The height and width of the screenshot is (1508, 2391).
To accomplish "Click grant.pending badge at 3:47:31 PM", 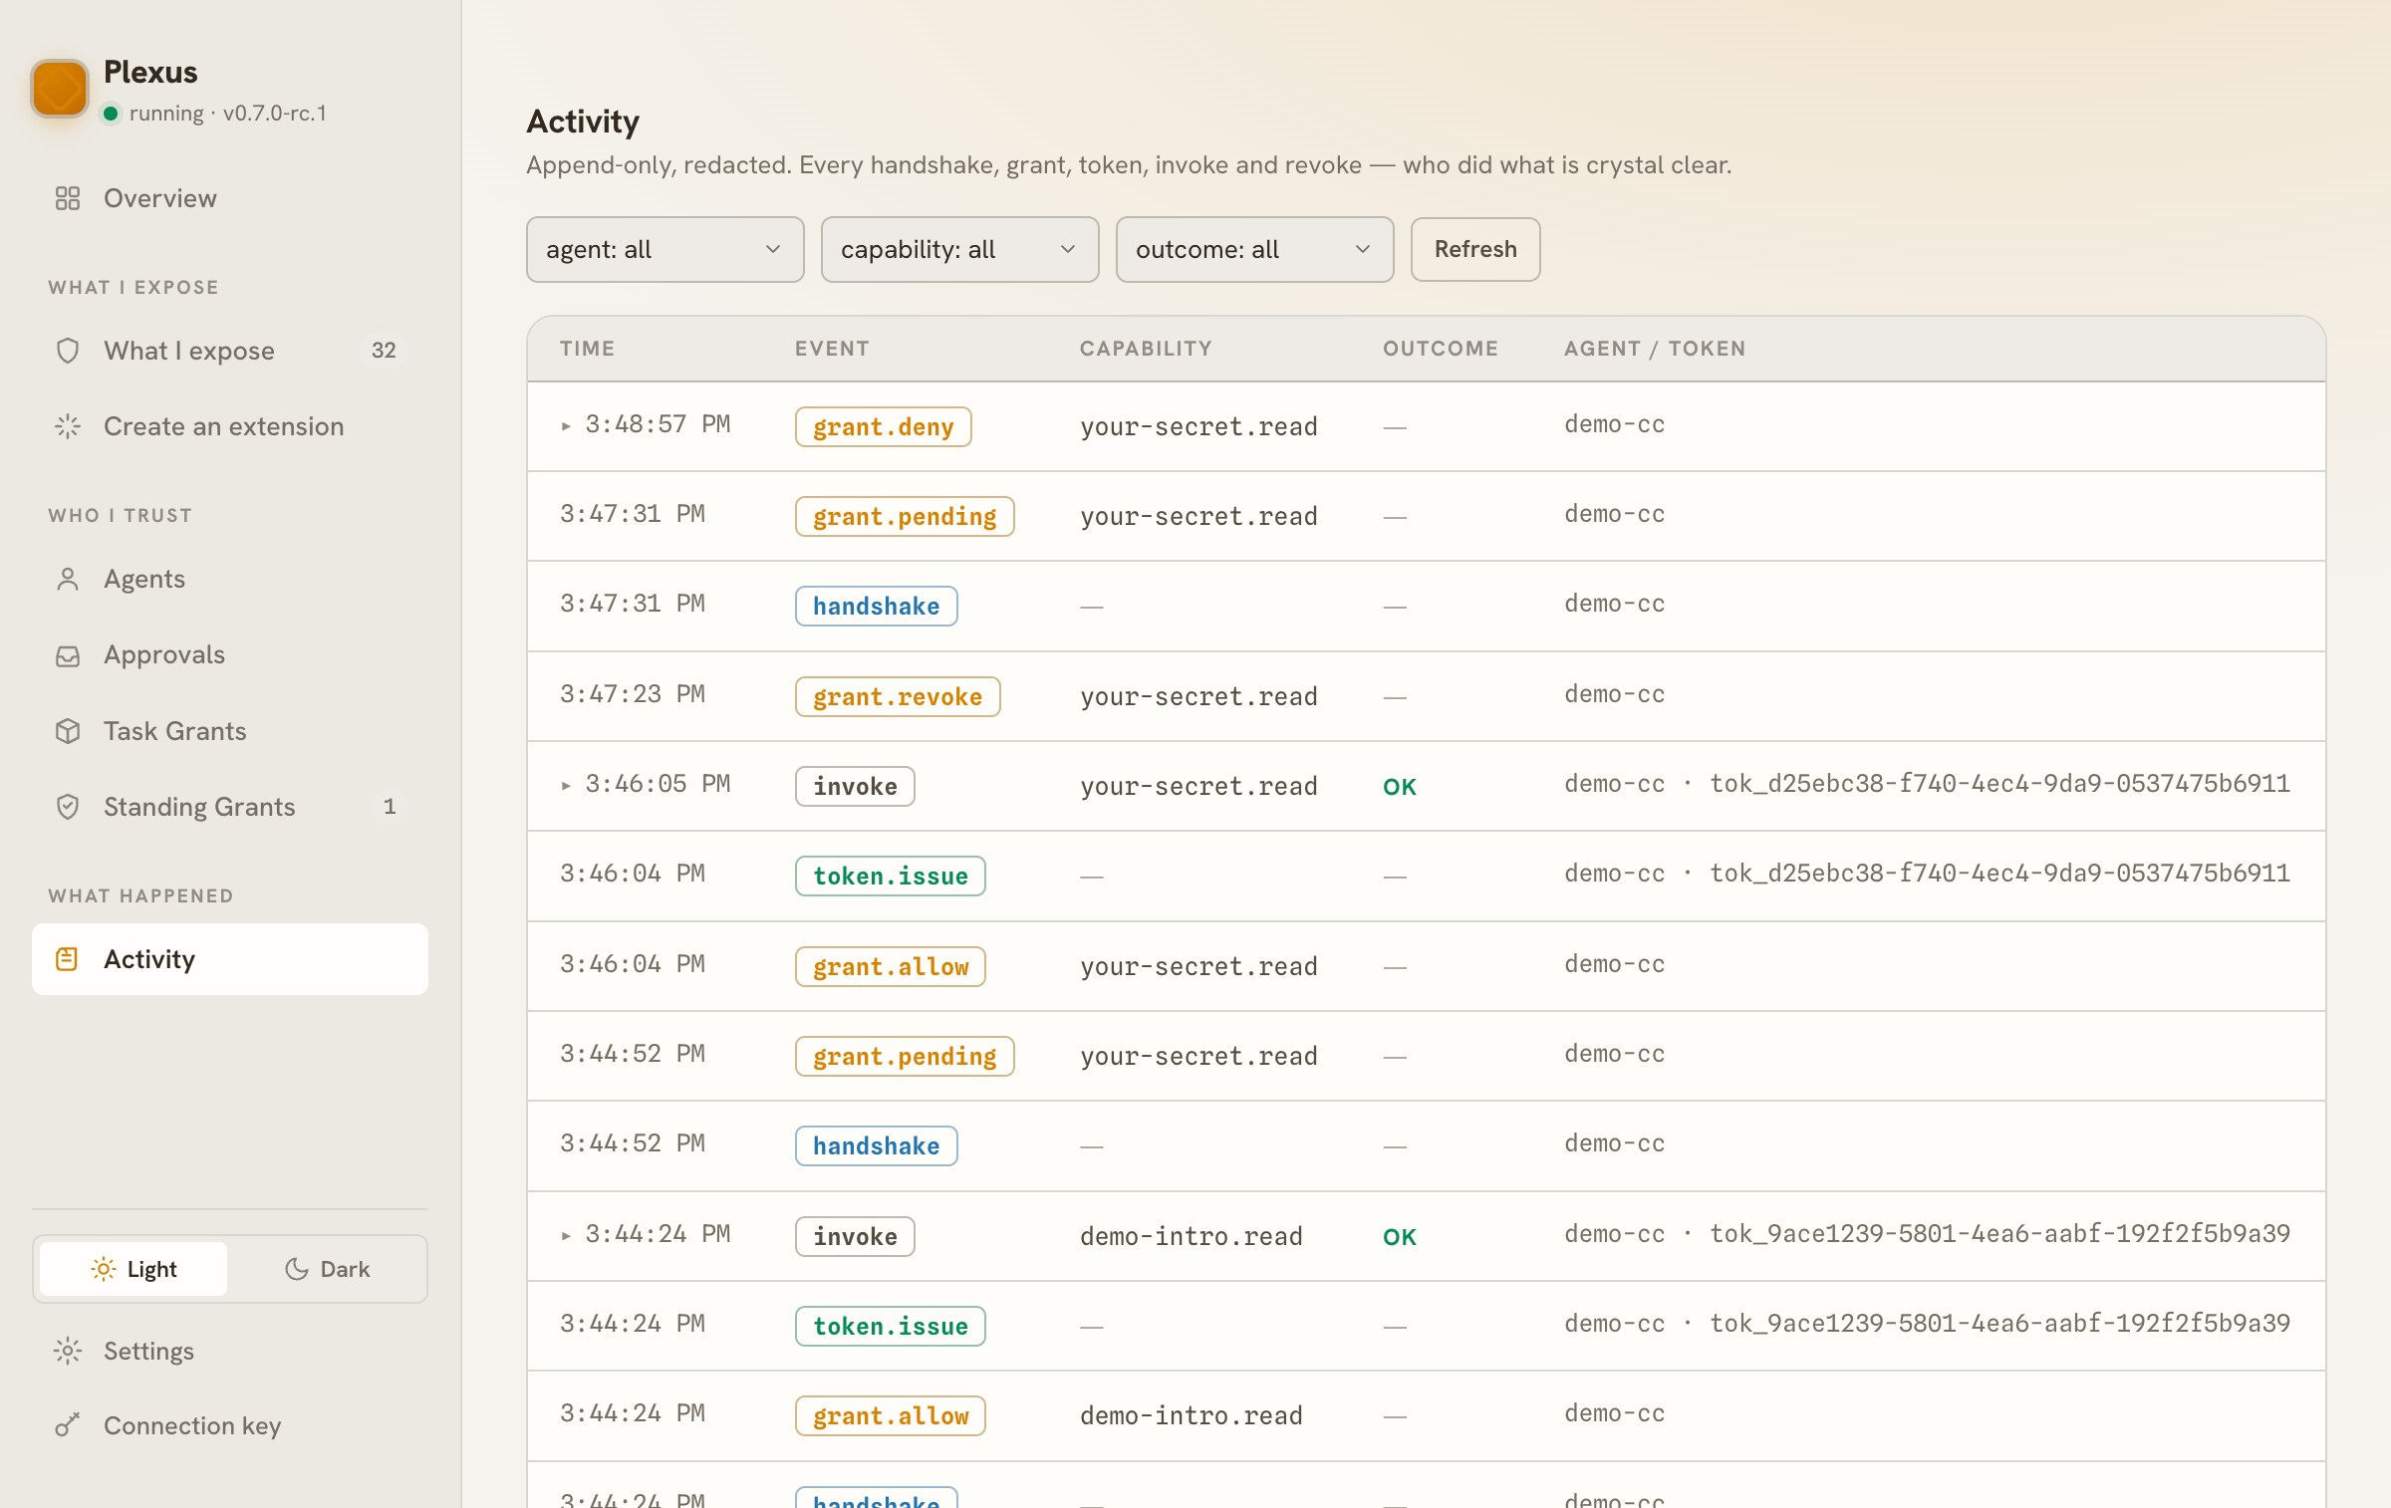I will coord(905,517).
